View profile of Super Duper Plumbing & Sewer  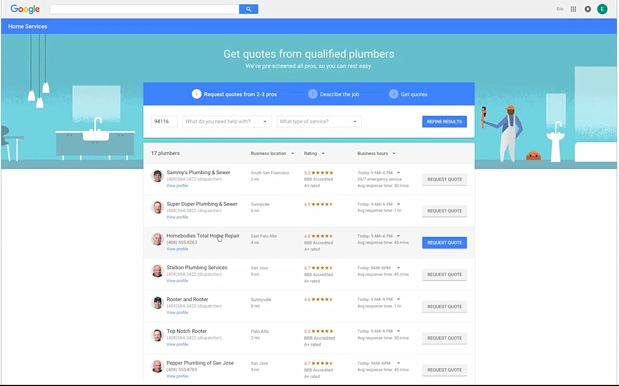177,217
